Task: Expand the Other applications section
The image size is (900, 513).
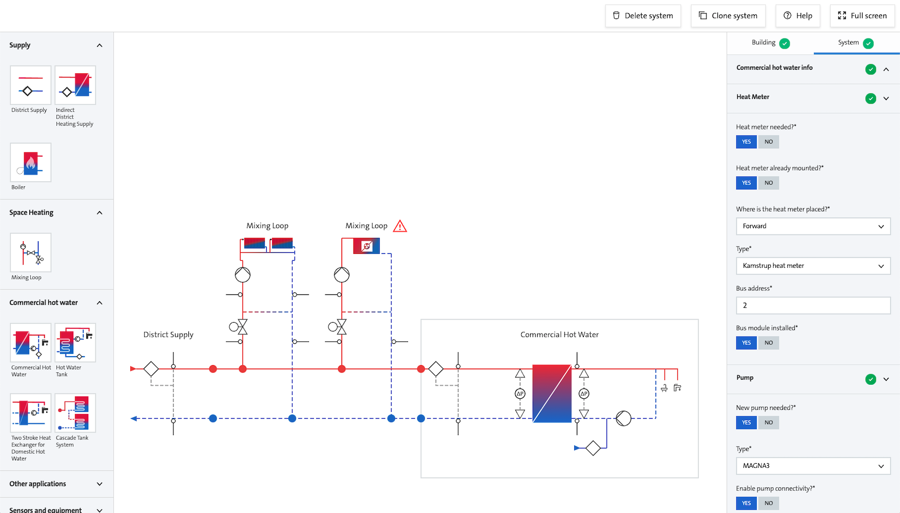Action: coord(56,484)
